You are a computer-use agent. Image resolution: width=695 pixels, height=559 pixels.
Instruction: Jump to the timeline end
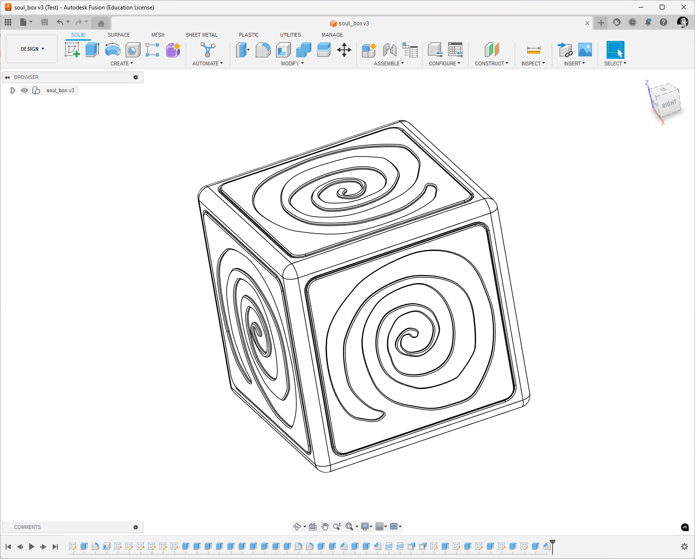[x=55, y=546]
